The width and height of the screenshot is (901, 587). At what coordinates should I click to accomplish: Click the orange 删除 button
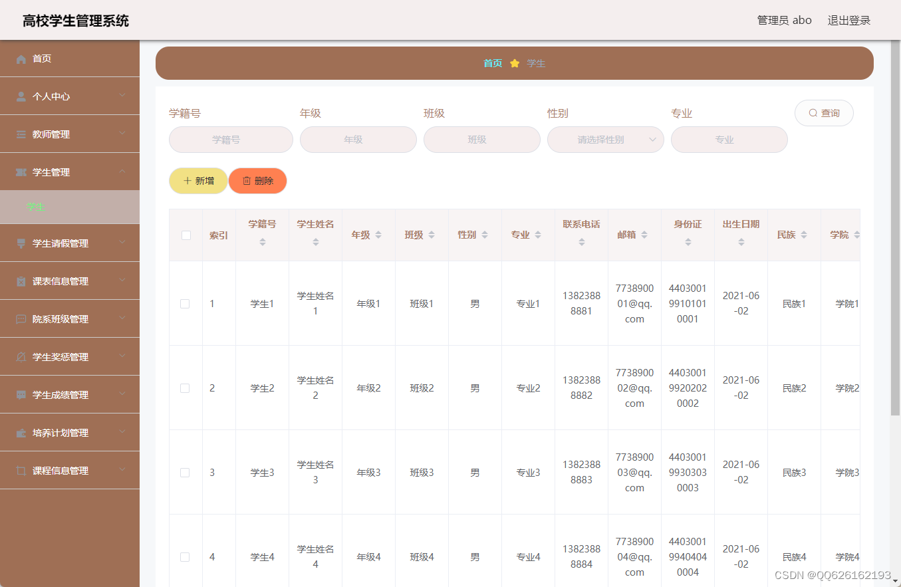coord(258,181)
